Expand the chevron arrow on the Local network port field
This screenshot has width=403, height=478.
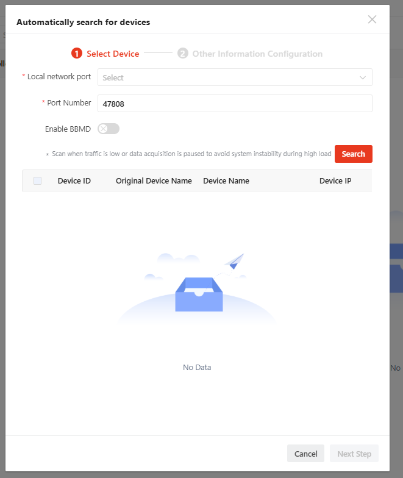[x=363, y=77]
